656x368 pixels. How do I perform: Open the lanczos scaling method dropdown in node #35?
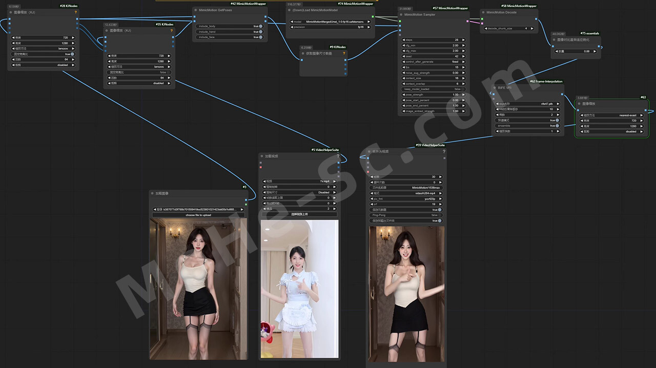(139, 67)
